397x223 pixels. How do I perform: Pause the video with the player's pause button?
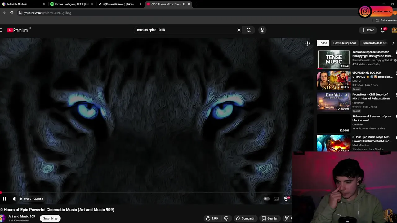pos(4,199)
